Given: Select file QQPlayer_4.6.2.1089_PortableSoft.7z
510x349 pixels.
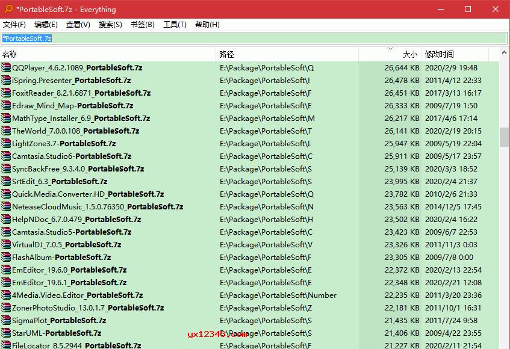Looking at the screenshot, I should pyautogui.click(x=77, y=67).
